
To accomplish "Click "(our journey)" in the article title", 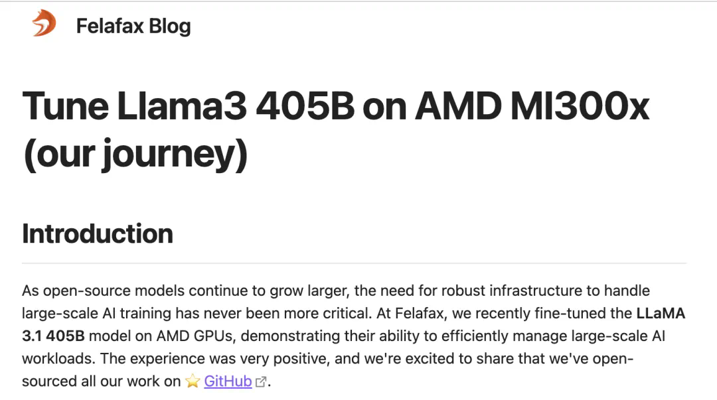I will coord(135,155).
